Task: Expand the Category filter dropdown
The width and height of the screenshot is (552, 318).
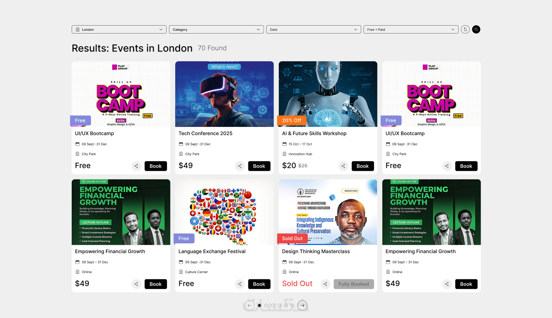Action: point(216,29)
